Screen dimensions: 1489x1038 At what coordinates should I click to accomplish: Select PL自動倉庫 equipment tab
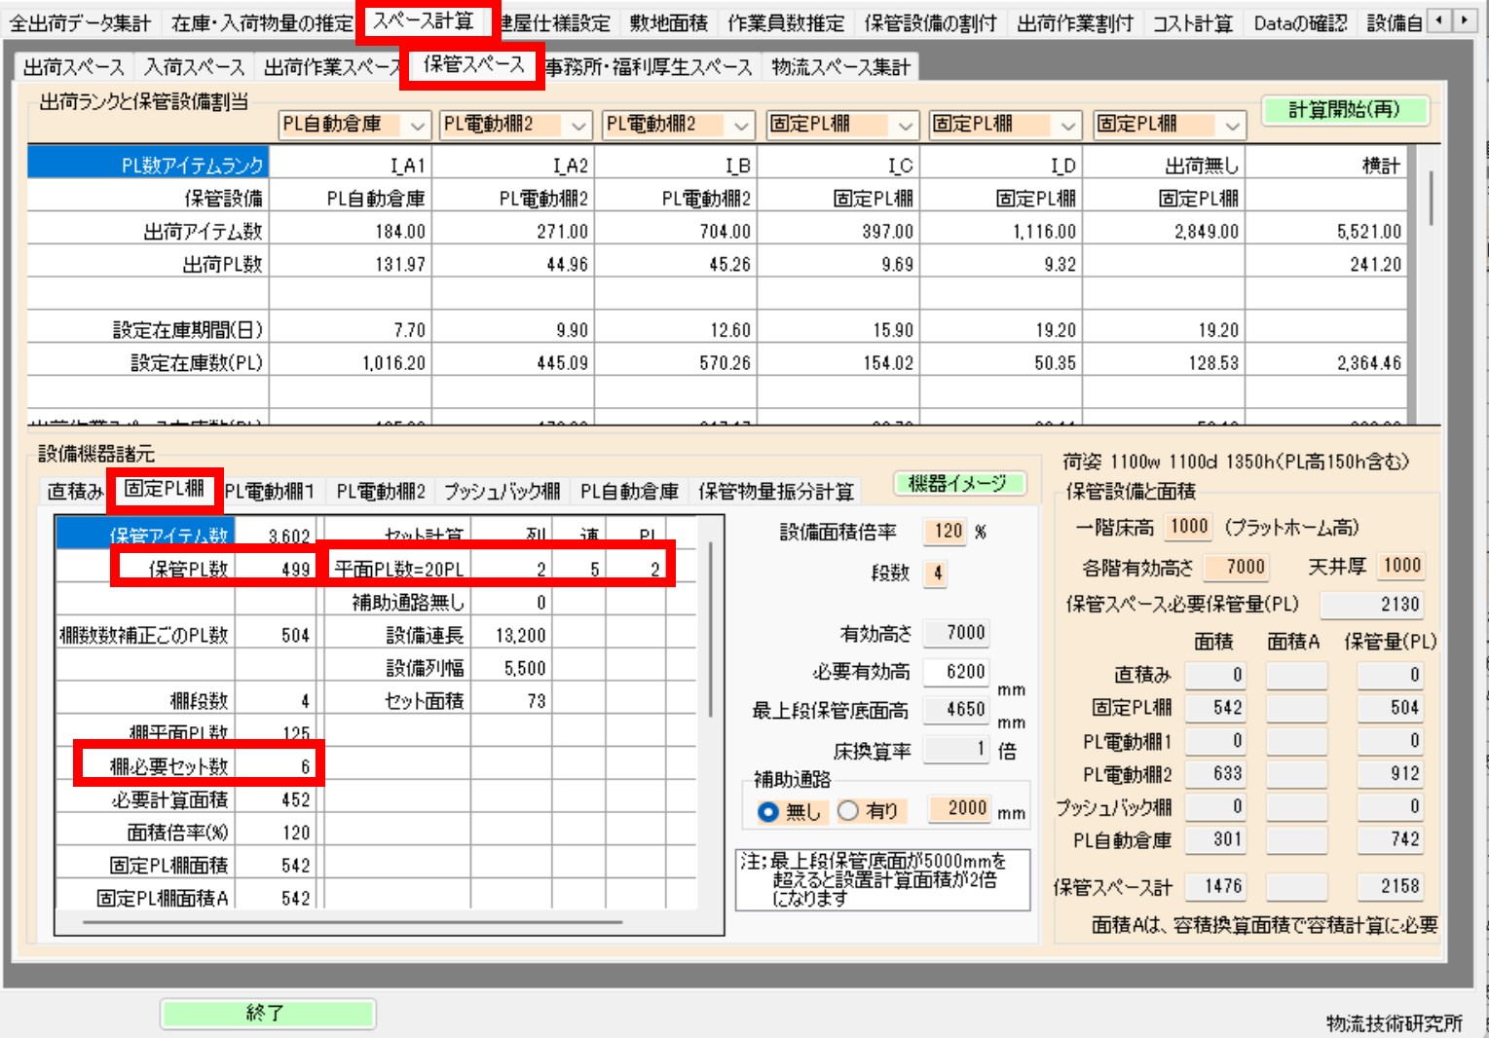[x=629, y=492]
